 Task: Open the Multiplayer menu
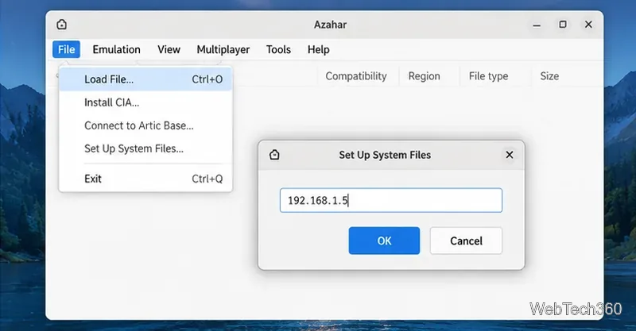[x=223, y=49]
